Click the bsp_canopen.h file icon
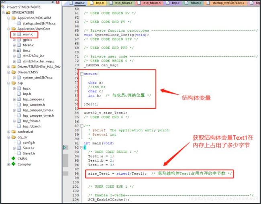This screenshot has height=204, width=261. [19, 105]
